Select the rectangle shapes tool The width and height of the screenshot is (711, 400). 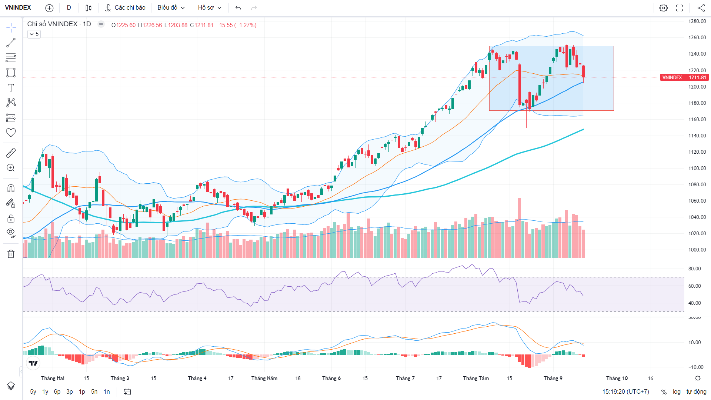click(11, 73)
